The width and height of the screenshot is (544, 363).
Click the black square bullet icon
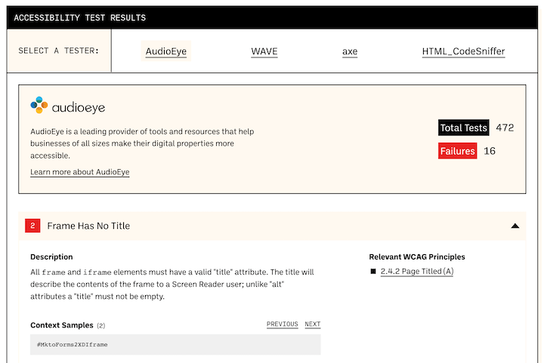tap(373, 271)
